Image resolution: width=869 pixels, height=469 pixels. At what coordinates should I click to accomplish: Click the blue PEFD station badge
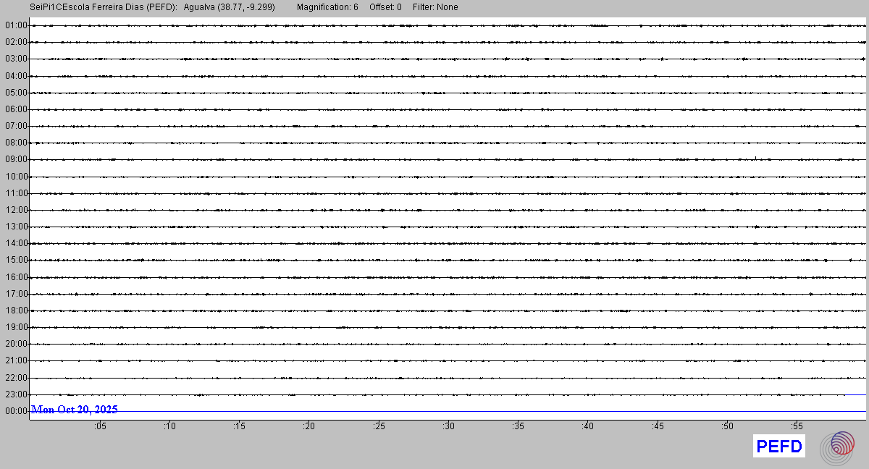click(x=778, y=447)
